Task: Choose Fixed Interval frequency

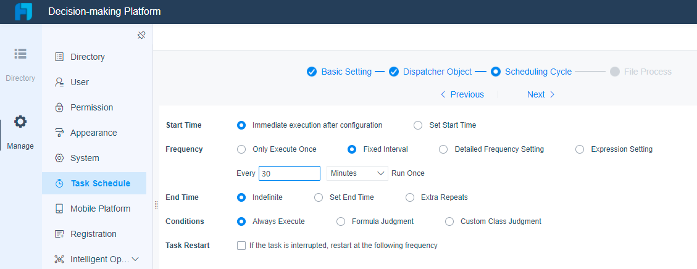Action: tap(352, 149)
